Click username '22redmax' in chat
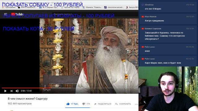This screenshot has width=198, height=111. point(149,5)
